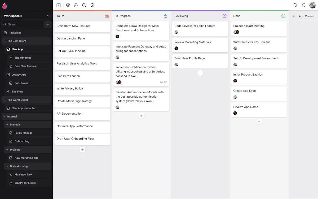The width and height of the screenshot is (318, 199).
Task: Open the 2/5 checklist indicator on Notification System card
Action: tap(164, 82)
